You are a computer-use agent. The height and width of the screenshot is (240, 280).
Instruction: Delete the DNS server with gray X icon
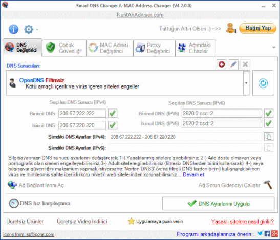click(245, 64)
